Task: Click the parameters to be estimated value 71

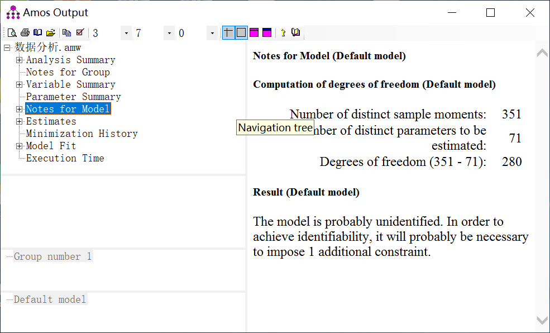Action: point(515,138)
